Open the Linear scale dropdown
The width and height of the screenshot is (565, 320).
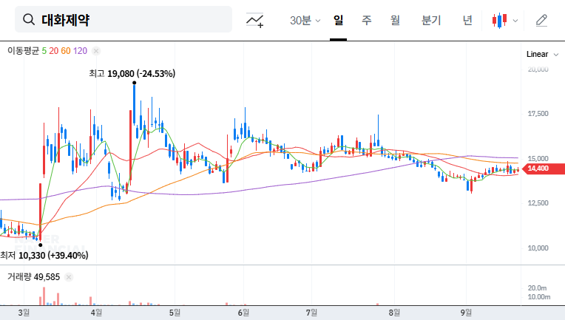pos(542,55)
